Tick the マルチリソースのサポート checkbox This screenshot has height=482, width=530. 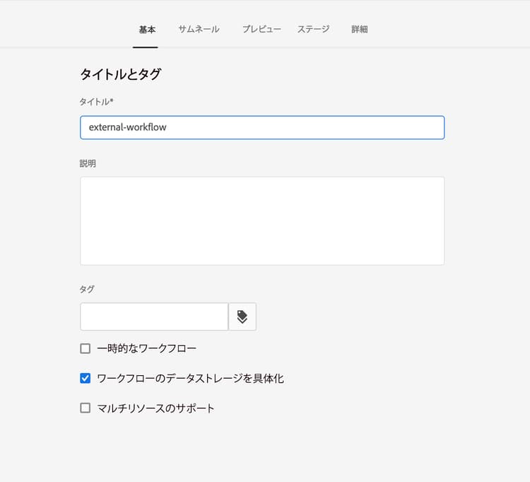click(x=86, y=408)
